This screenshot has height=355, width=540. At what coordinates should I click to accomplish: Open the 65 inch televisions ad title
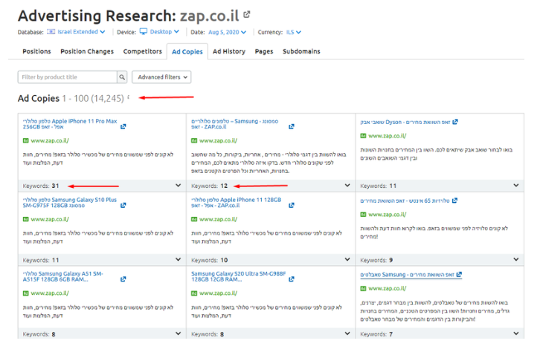405,201
